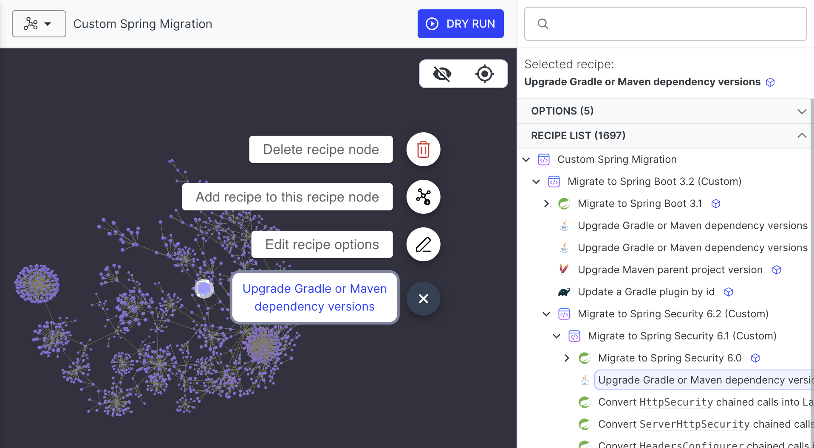Select Convert ServerHttpSecurity chained calls row
814x448 pixels.
[705, 424]
